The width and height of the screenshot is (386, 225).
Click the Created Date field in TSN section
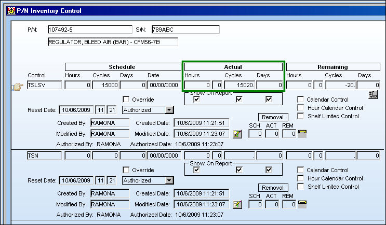click(x=201, y=193)
